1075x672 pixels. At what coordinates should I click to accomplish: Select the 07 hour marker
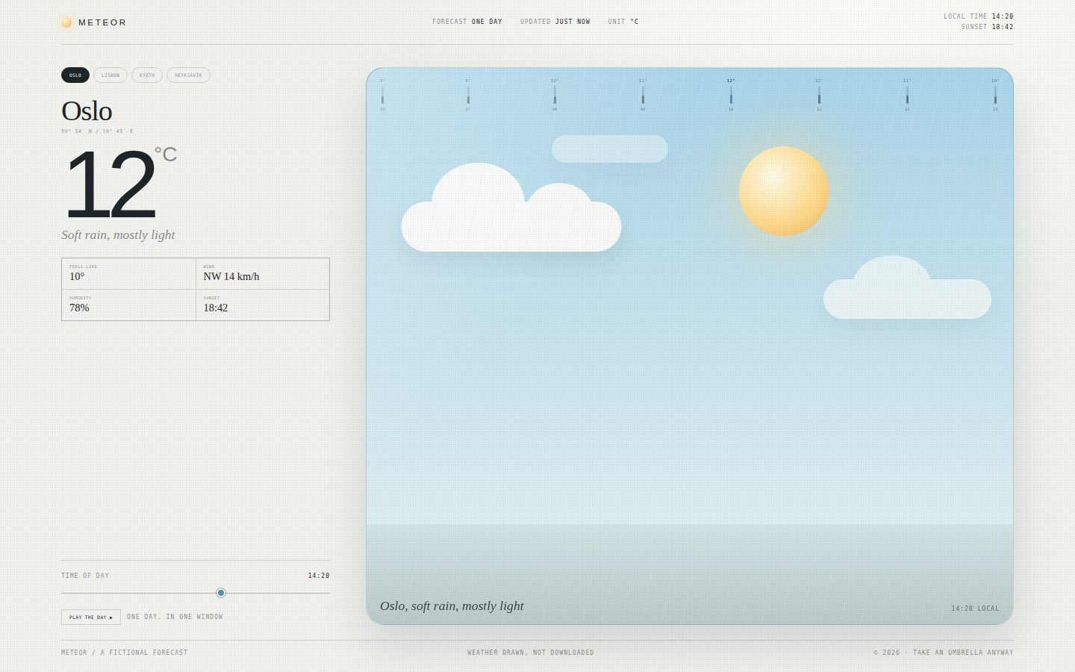tap(468, 95)
